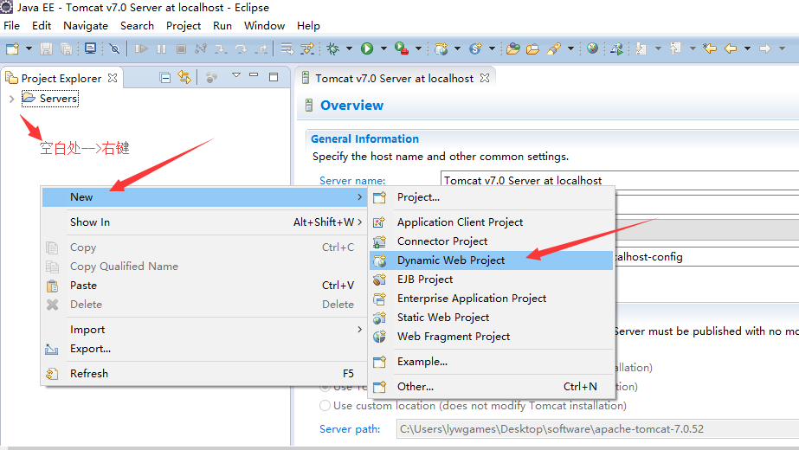Open dropdown arrow next to New icon
The width and height of the screenshot is (799, 450).
point(29,49)
